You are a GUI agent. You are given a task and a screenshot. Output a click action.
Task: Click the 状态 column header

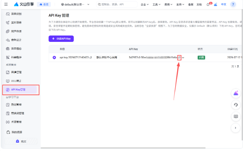pyautogui.click(x=200, y=49)
